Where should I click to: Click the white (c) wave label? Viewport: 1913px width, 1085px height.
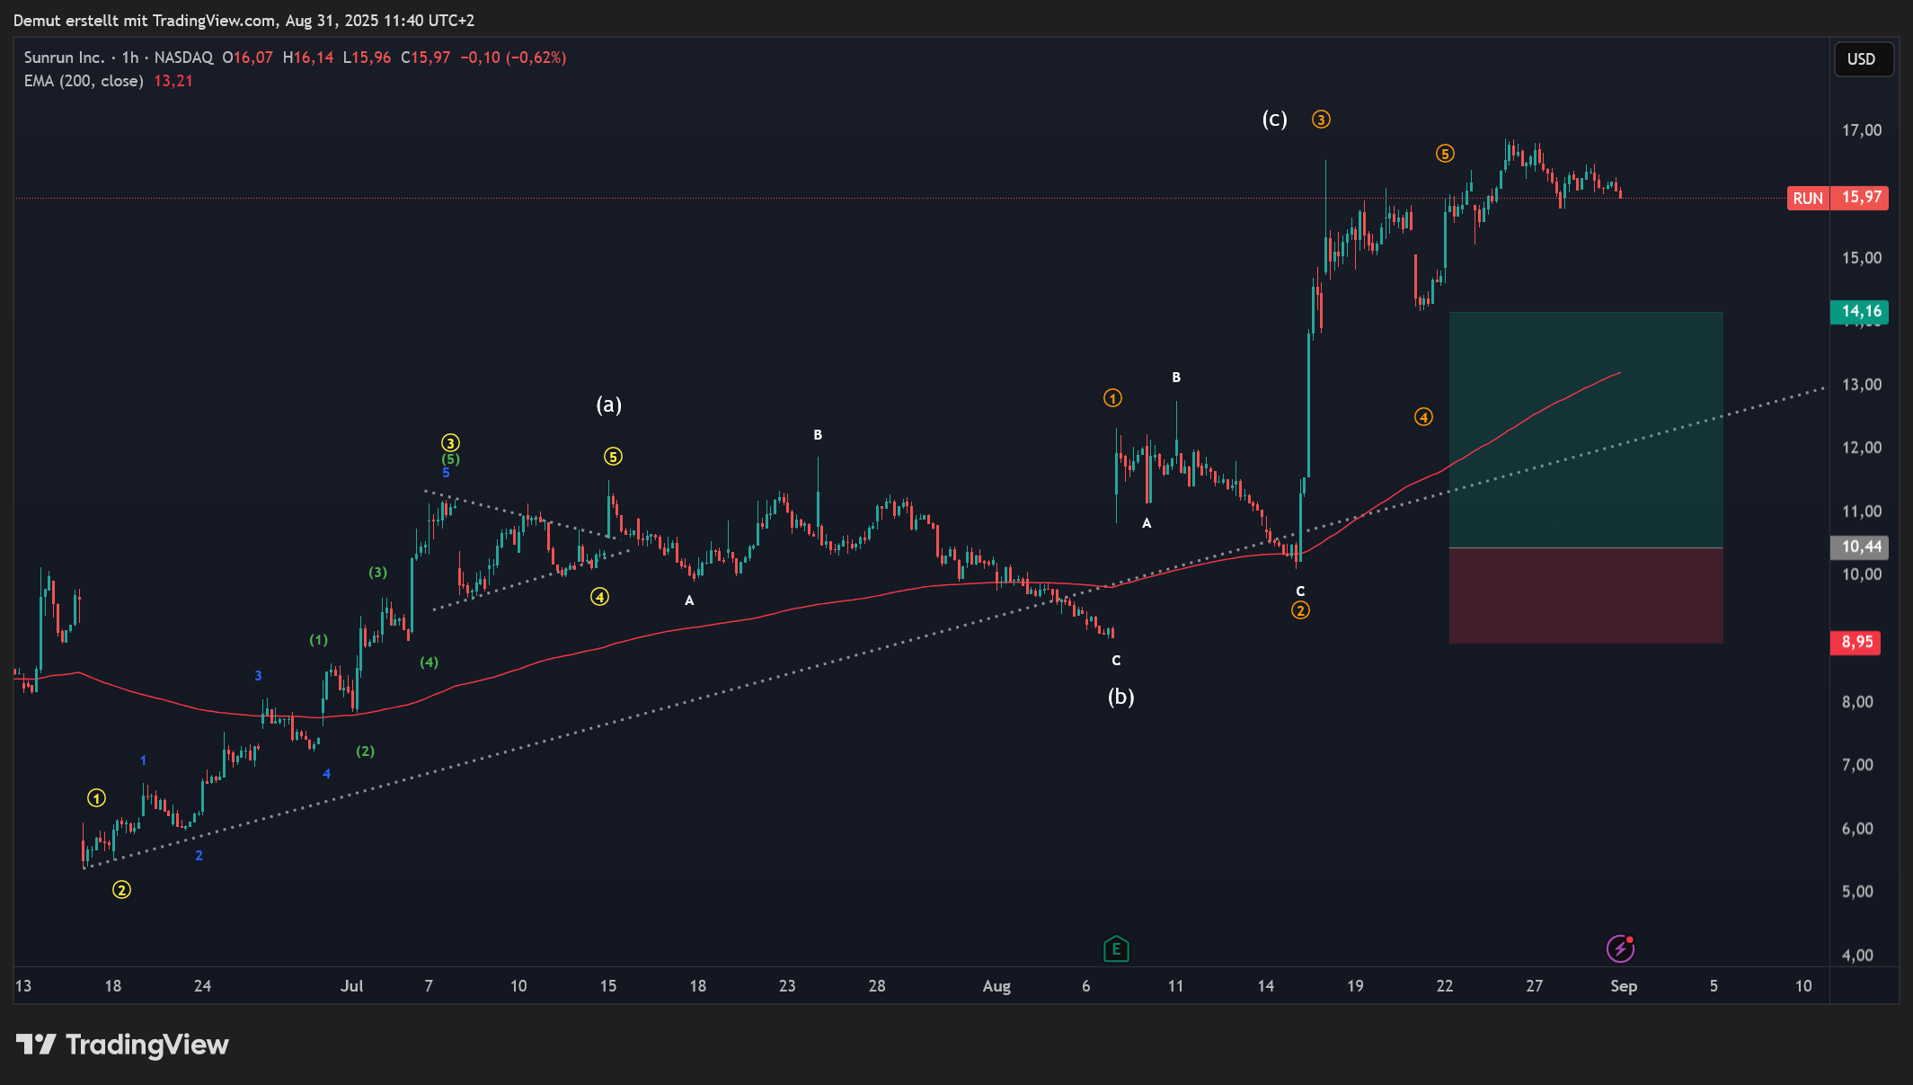point(1274,120)
